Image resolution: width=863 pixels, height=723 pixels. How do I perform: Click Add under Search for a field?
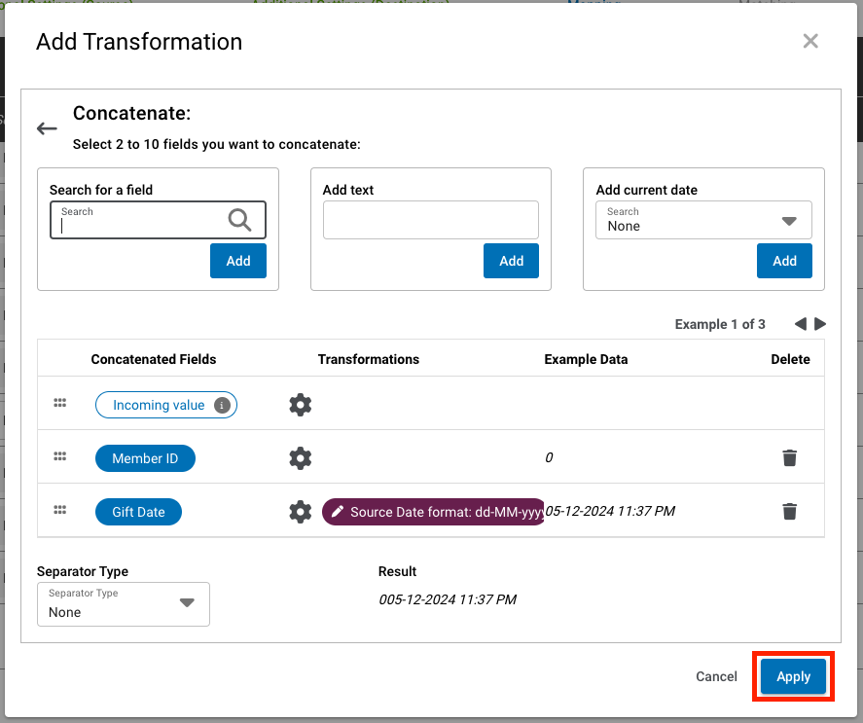pos(238,261)
